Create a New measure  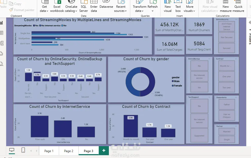[x=225, y=6]
